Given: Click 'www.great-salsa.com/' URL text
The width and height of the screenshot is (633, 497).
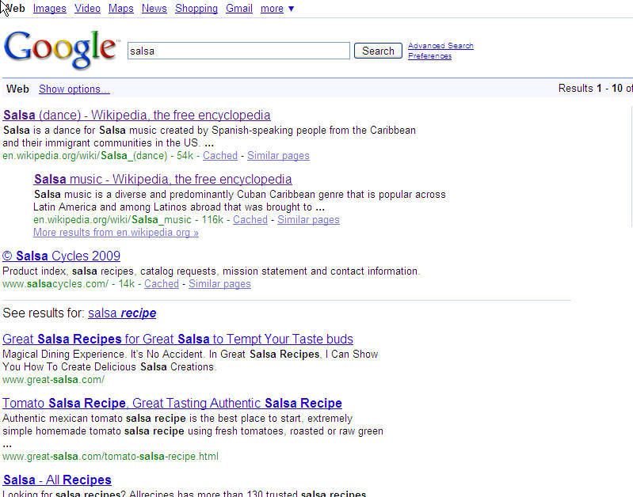Looking at the screenshot, I should click(x=53, y=380).
